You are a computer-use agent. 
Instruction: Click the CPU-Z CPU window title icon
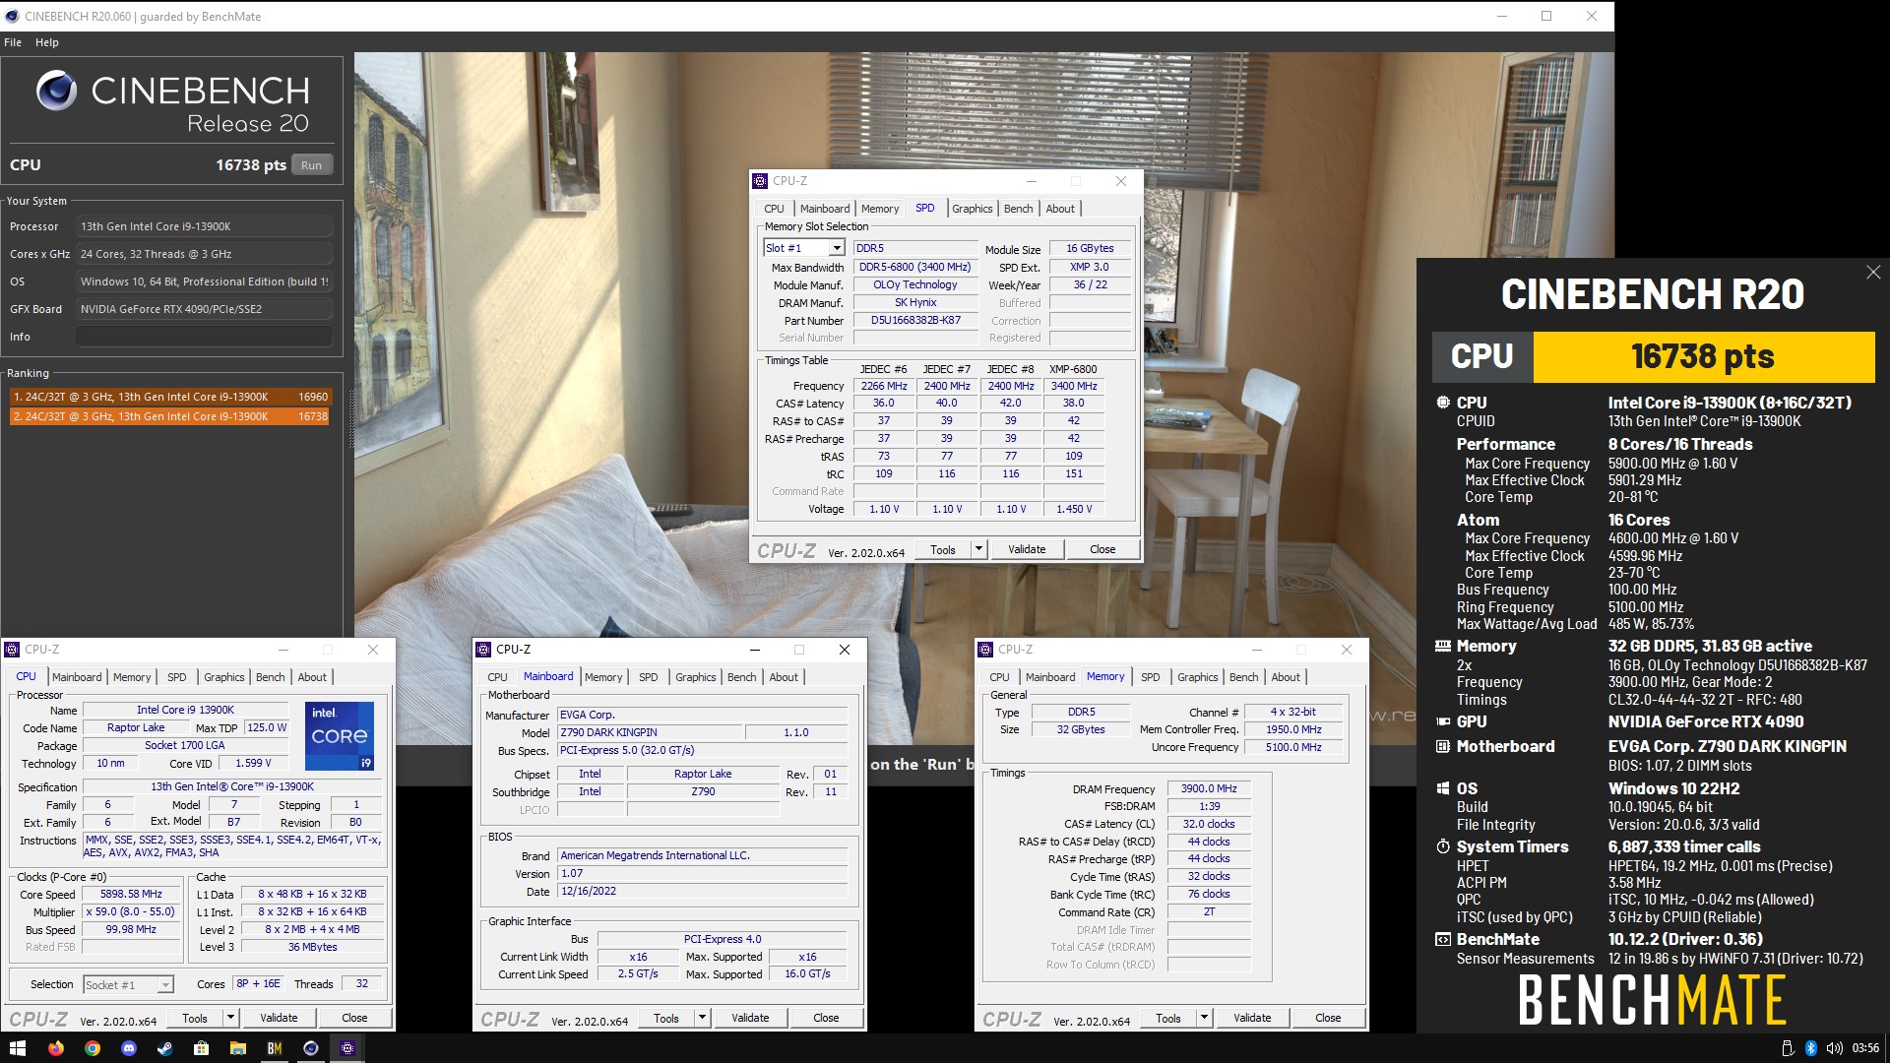point(12,650)
